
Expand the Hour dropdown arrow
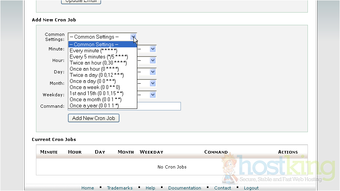tap(153, 60)
